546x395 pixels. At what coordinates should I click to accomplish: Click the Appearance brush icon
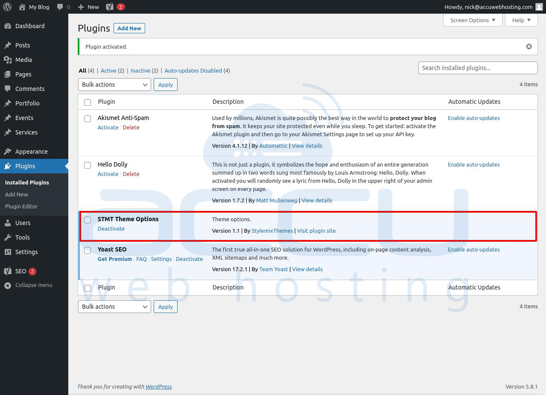(8, 152)
